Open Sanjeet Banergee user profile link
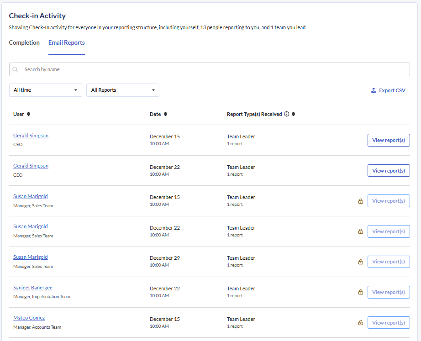Screen dimensions: 421x341 33,288
